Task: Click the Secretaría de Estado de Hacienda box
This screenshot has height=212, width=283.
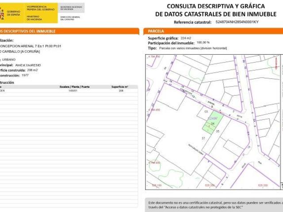Action: coord(71,8)
